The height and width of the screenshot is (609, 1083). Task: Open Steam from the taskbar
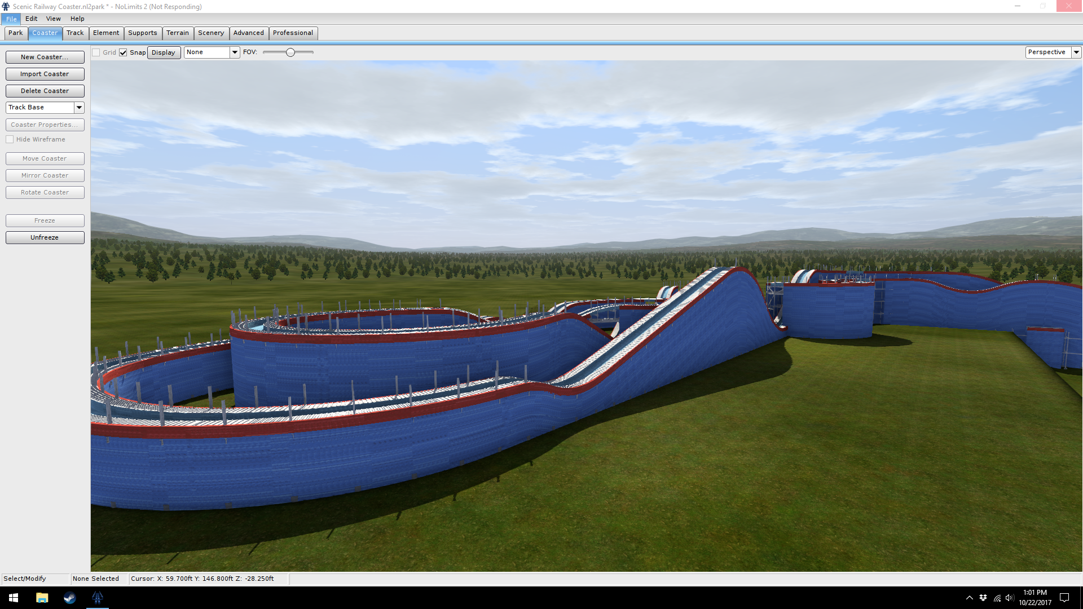tap(69, 598)
